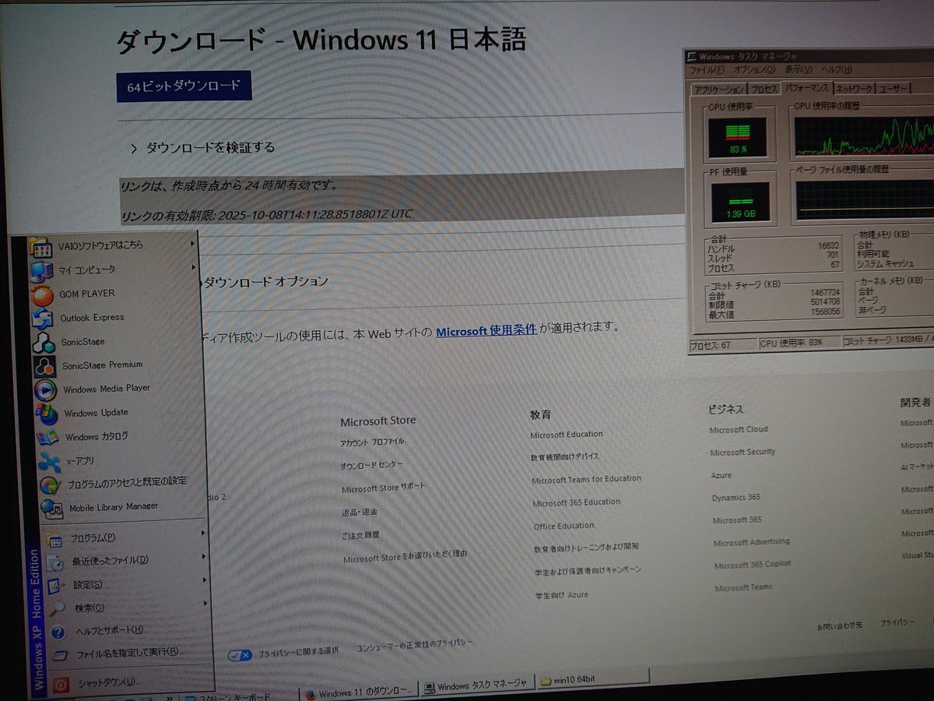Expand ダウンロードを検証する section

coord(202,147)
